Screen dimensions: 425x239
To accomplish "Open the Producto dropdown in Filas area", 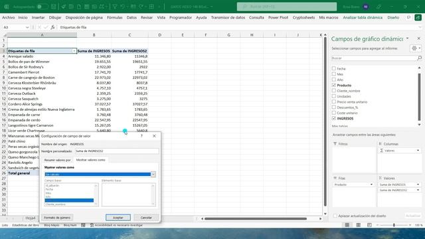I will [371, 185].
